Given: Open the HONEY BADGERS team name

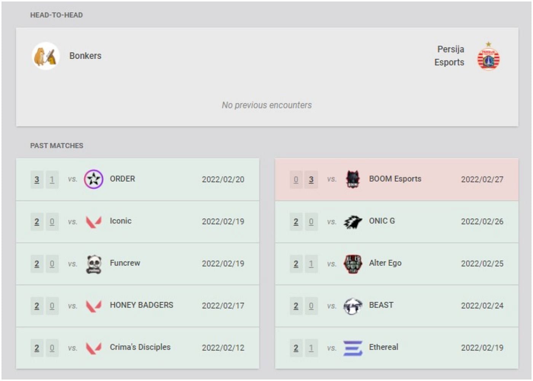Looking at the screenshot, I should point(142,305).
